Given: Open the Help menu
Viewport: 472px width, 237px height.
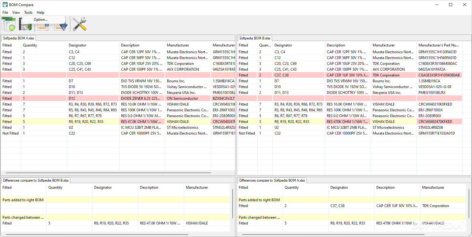Looking at the screenshot, I should tap(40, 13).
